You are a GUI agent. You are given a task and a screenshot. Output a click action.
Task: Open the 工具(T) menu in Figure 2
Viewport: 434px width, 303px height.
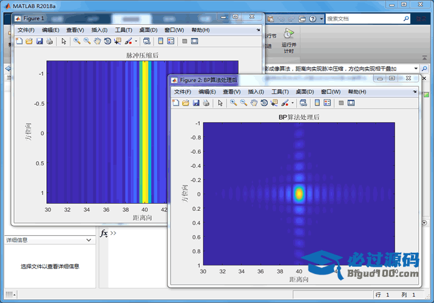pyautogui.click(x=280, y=92)
